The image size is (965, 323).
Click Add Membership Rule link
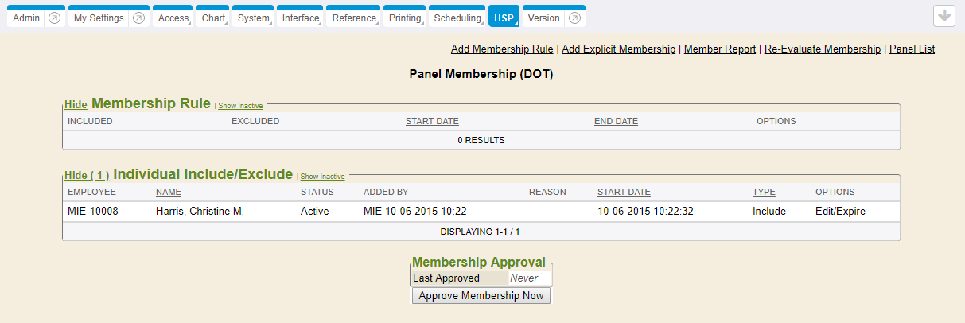coord(502,49)
